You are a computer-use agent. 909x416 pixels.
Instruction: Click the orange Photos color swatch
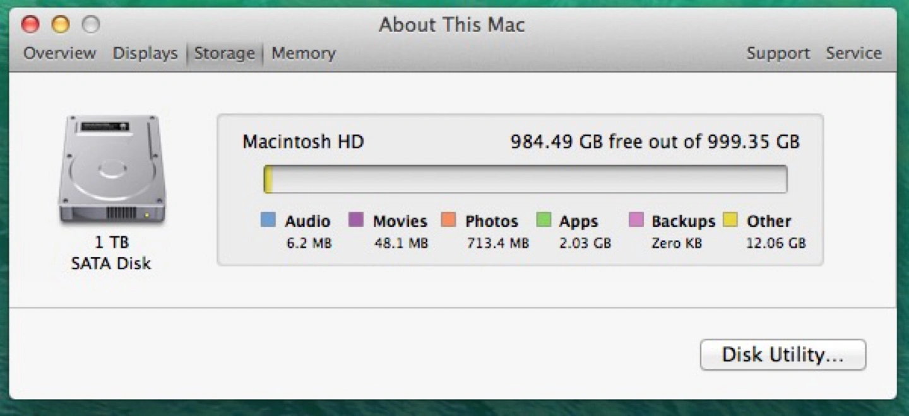(448, 219)
